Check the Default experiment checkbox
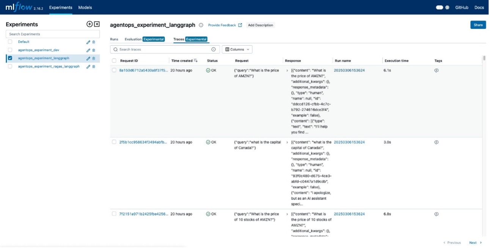The width and height of the screenshot is (490, 248). [x=10, y=42]
